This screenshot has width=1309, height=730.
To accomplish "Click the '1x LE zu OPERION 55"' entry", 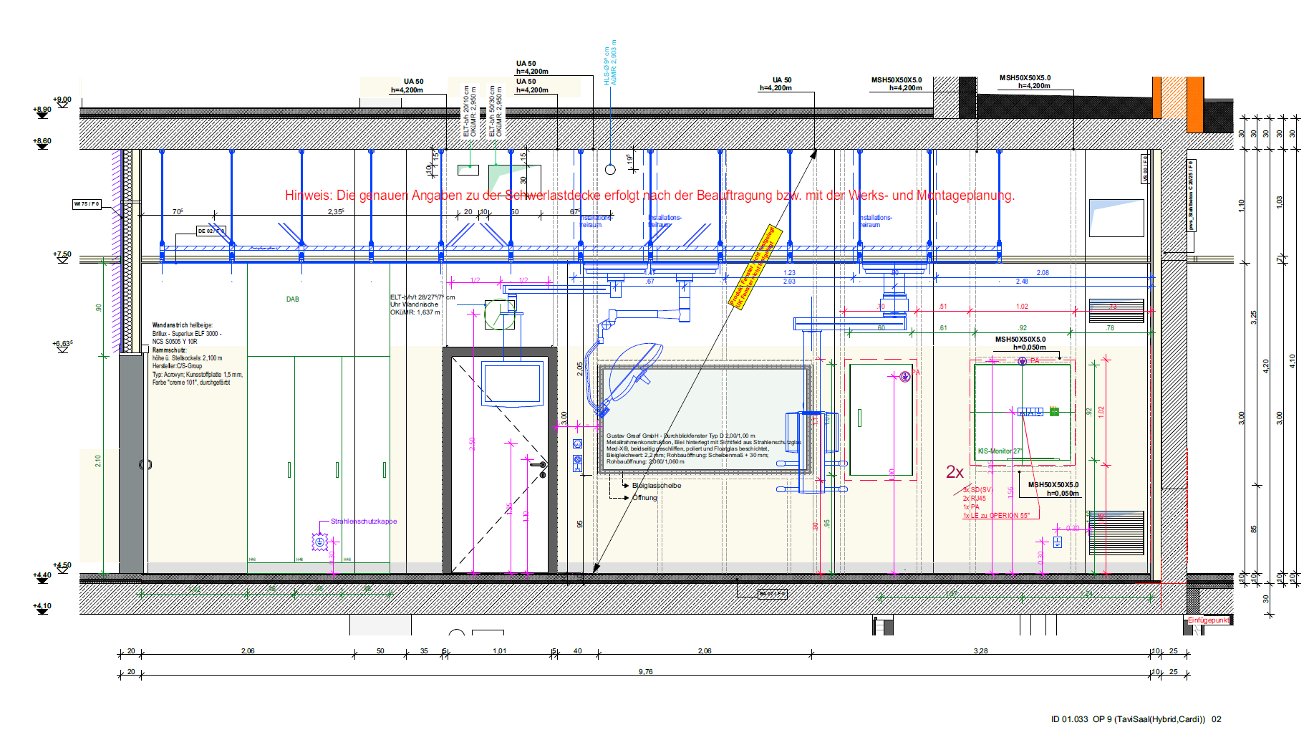I will 996,516.
